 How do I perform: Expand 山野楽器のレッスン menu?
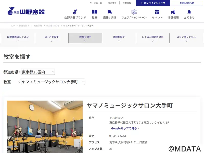(x=18, y=38)
